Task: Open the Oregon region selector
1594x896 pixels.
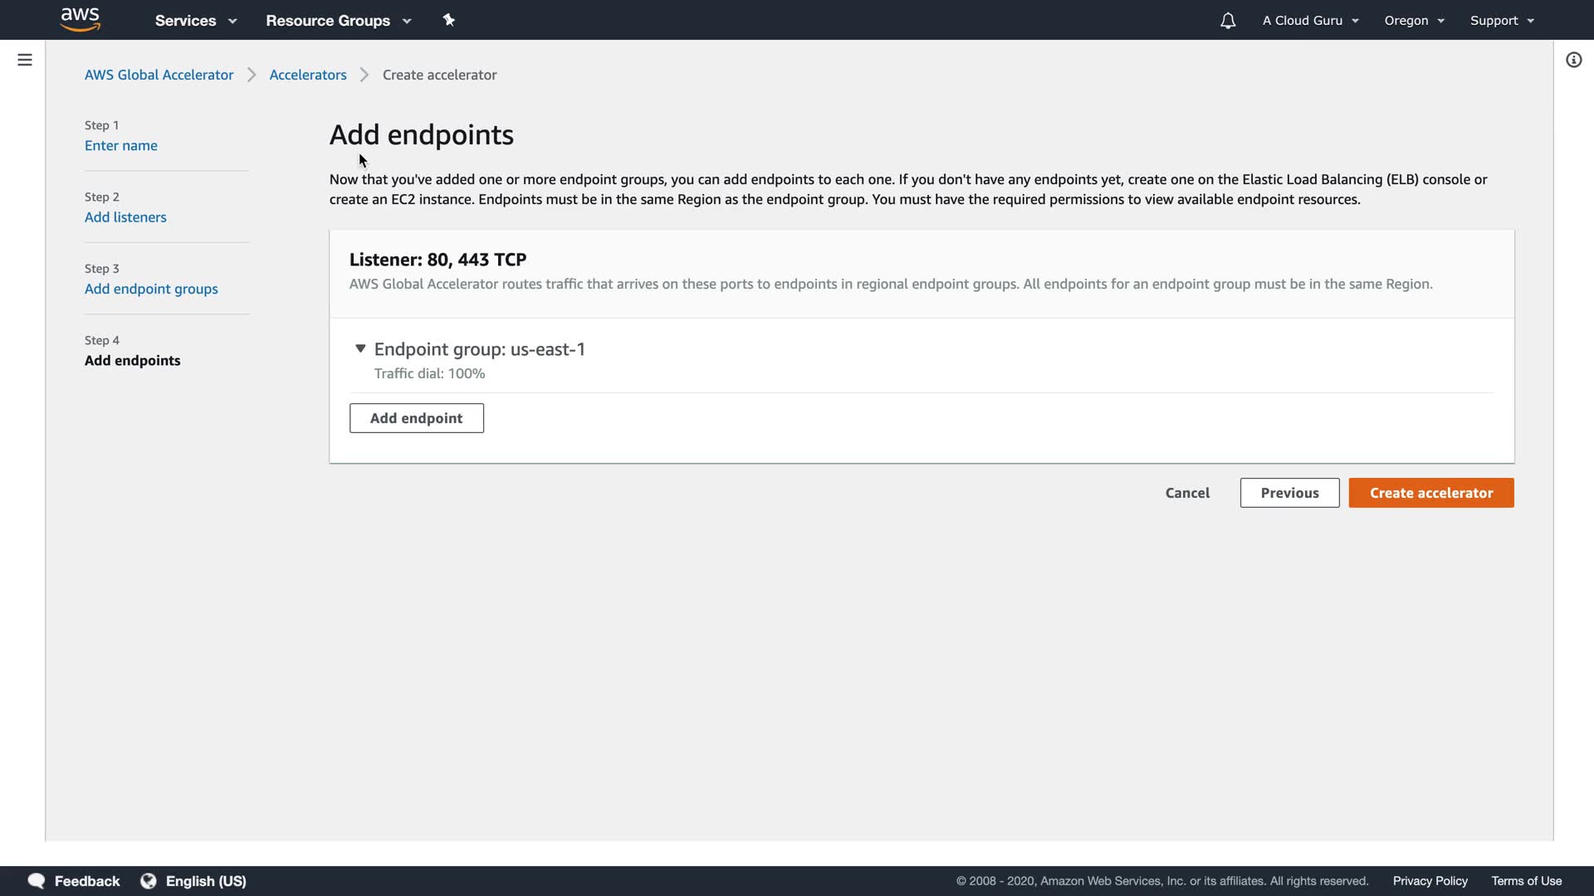Action: pos(1414,21)
